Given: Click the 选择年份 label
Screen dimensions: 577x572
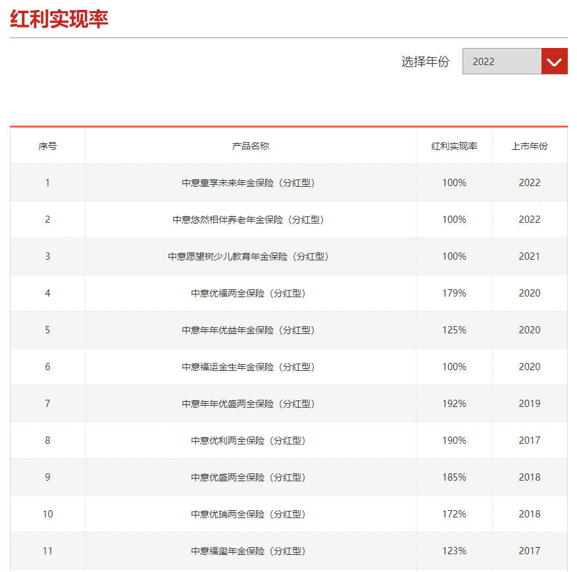Looking at the screenshot, I should pos(425,61).
